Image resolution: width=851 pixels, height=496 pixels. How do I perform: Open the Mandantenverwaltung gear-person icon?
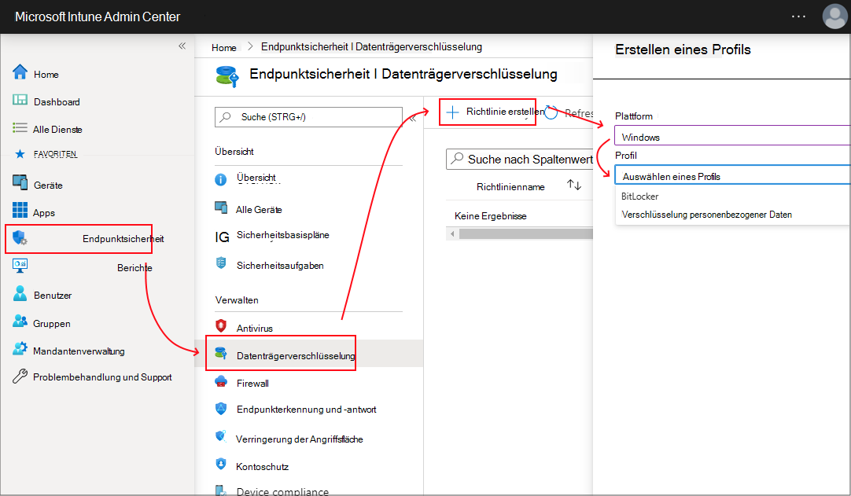(20, 349)
